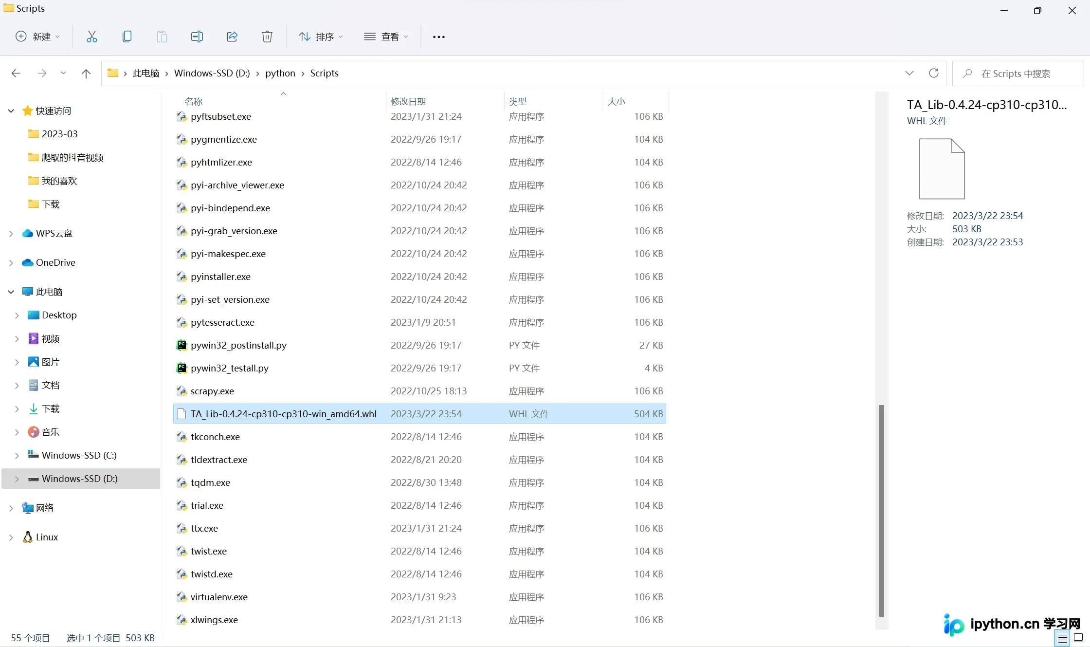The width and height of the screenshot is (1090, 647).
Task: Click the Rename icon in toolbar
Action: coord(197,37)
